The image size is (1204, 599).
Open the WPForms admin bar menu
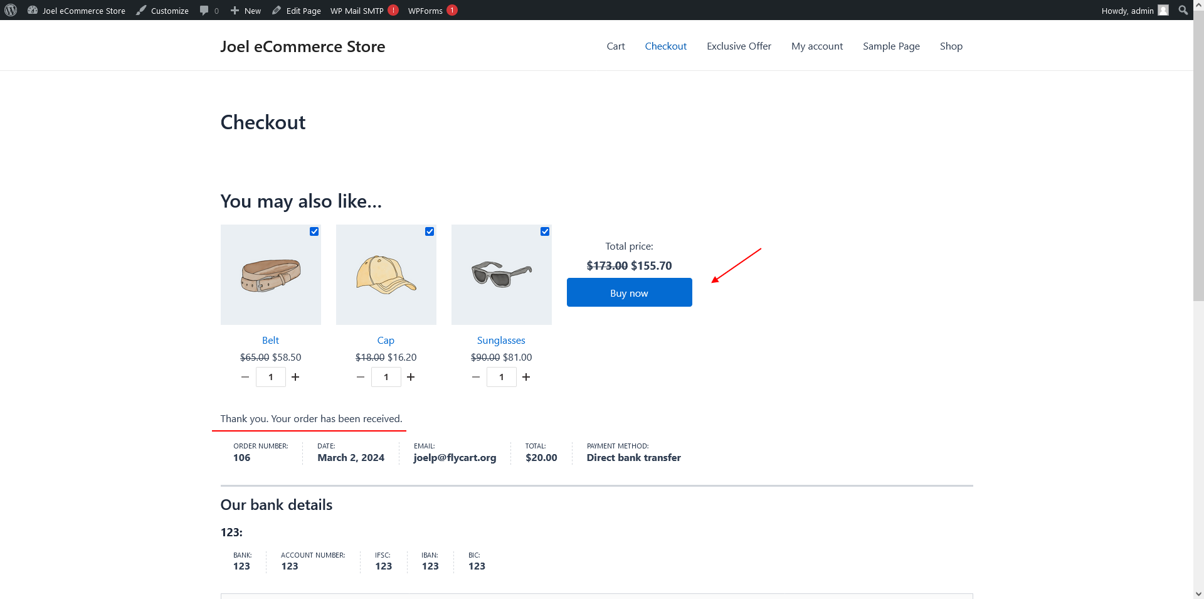click(426, 11)
